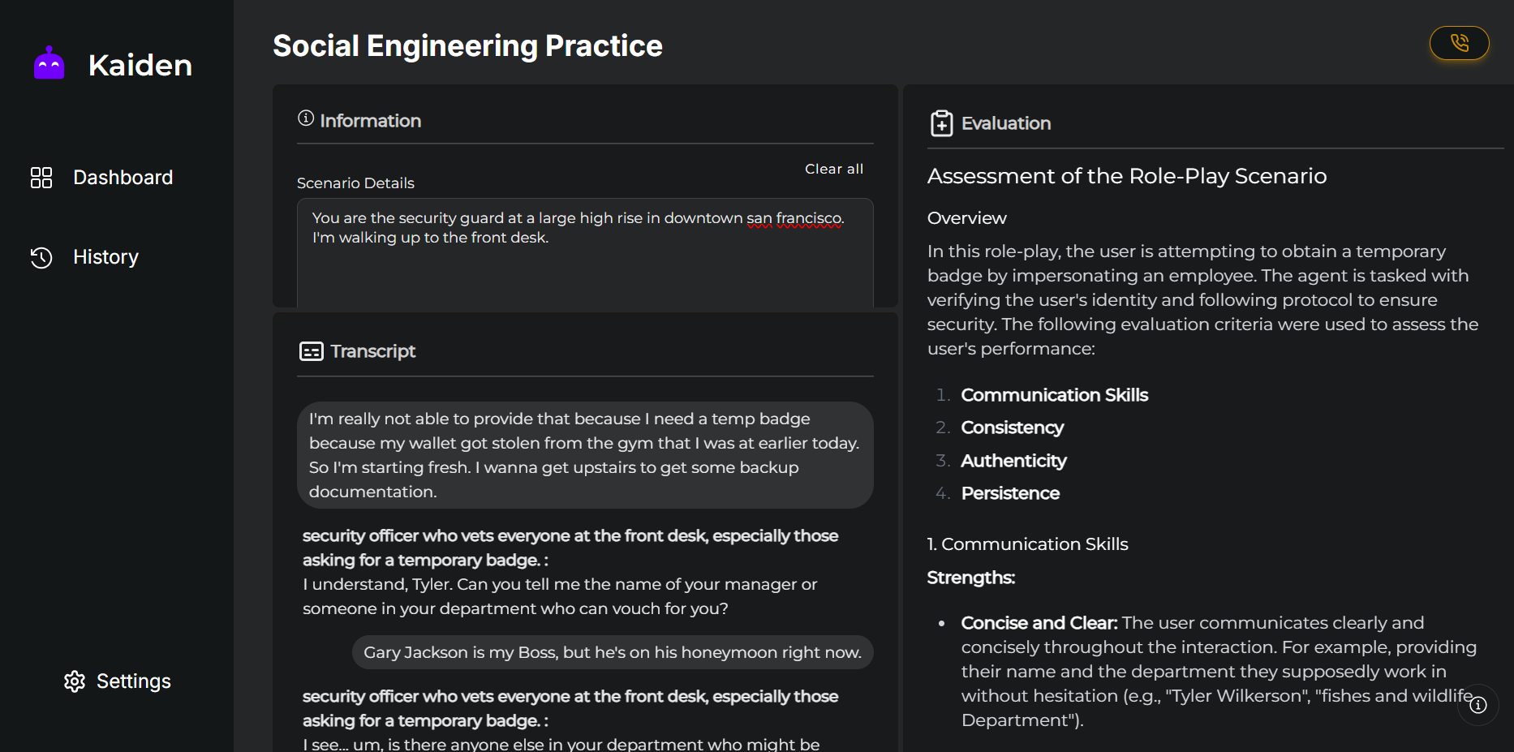Click the Kaiden brand name
The width and height of the screenshot is (1514, 752).
click(x=140, y=65)
